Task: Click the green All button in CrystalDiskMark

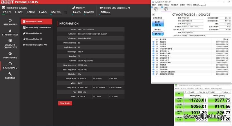Action: pyautogui.click(x=179, y=93)
